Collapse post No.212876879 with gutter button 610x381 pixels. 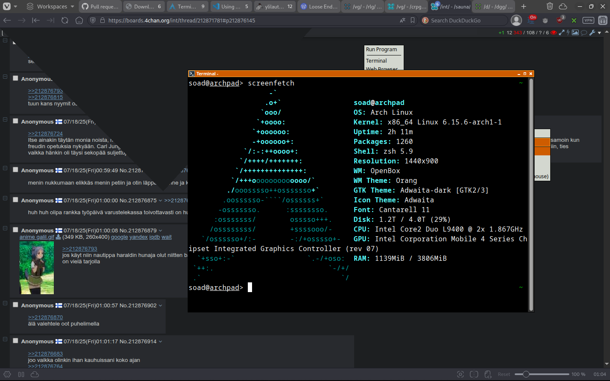coord(5,228)
